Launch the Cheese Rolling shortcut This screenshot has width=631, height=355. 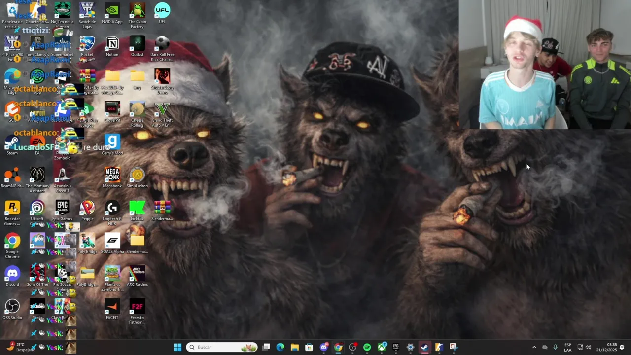coord(137,114)
